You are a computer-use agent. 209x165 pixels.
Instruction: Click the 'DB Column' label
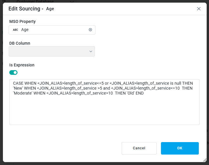[x=20, y=43]
